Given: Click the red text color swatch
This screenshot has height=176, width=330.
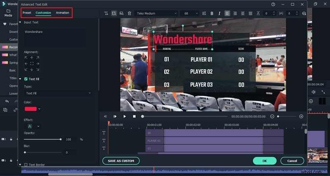Looking at the screenshot, I should coord(31,109).
